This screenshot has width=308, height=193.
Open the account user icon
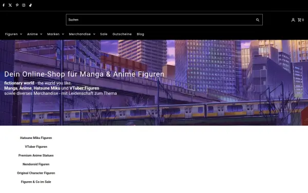pos(293,20)
